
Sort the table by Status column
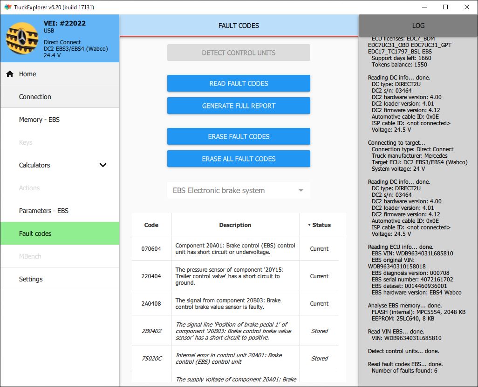tap(320, 225)
